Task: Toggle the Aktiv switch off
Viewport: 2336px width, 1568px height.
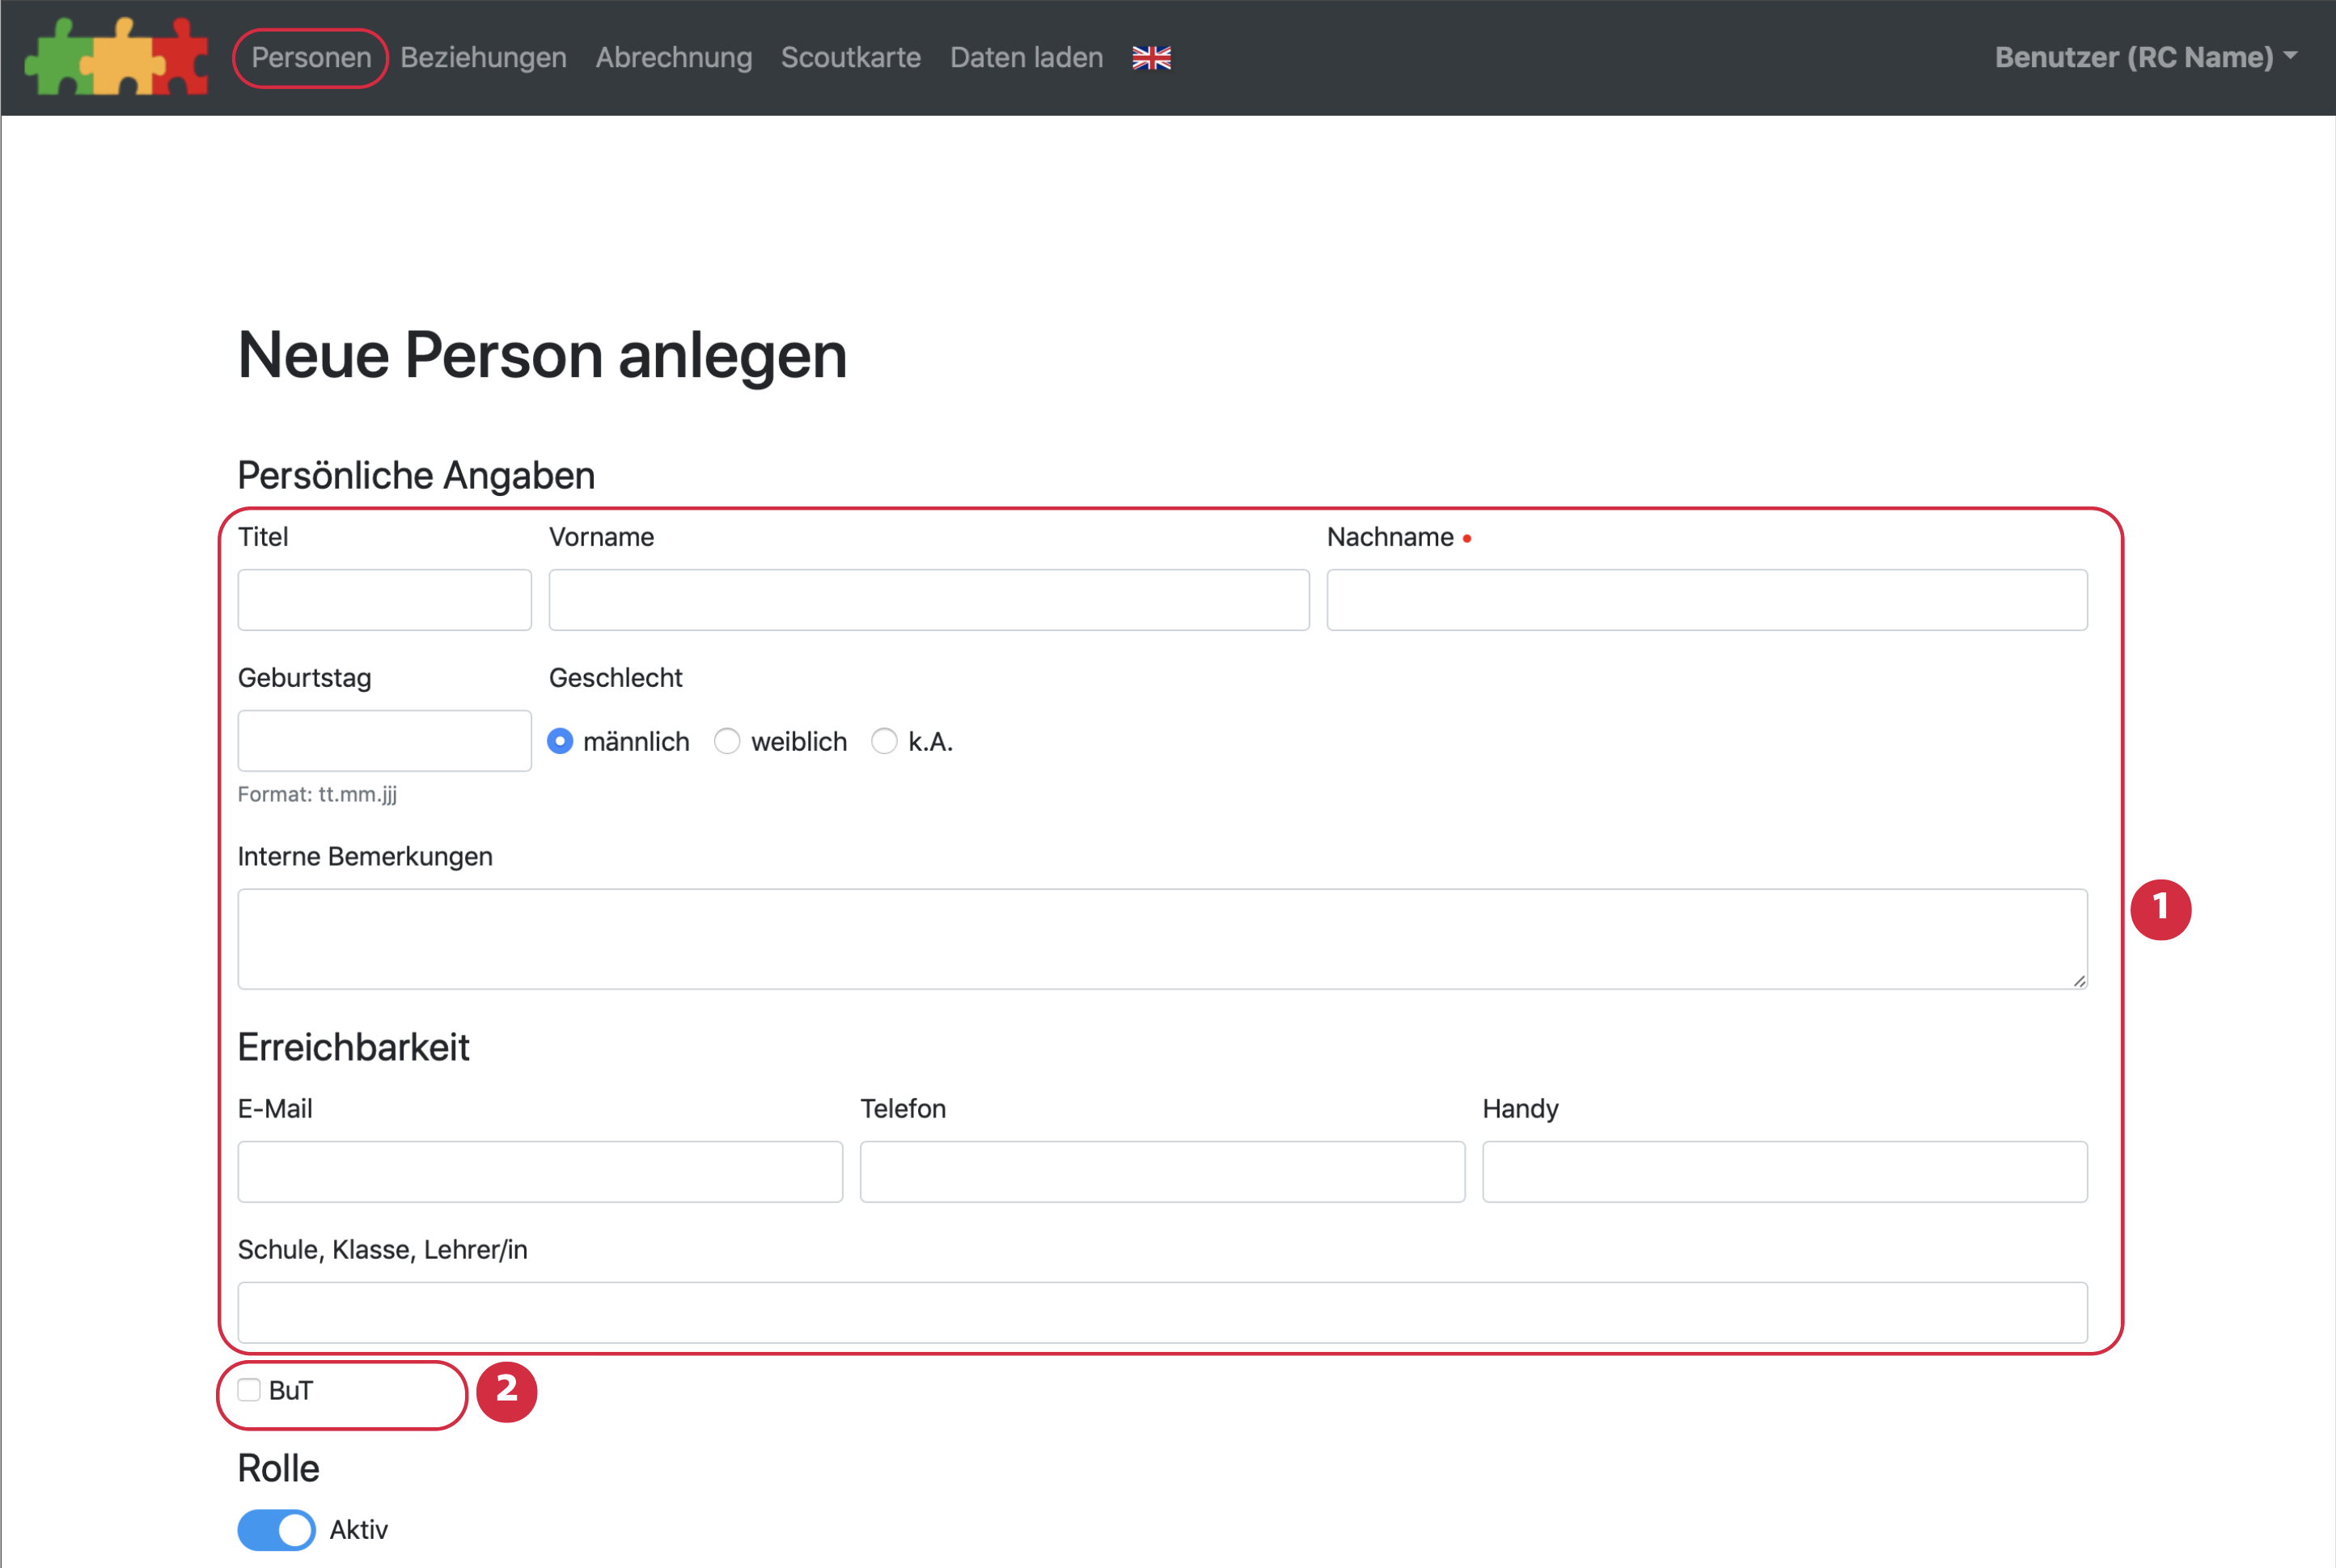Action: pyautogui.click(x=276, y=1529)
